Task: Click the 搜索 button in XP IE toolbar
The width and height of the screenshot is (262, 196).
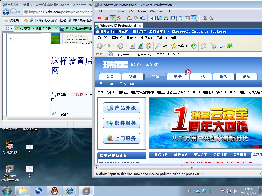Action: click(162, 46)
